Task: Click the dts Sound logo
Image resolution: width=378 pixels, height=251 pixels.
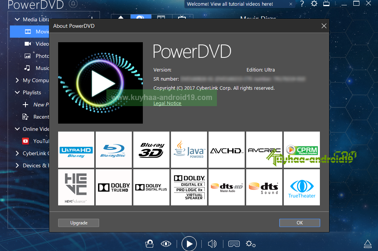Action: 264,187
